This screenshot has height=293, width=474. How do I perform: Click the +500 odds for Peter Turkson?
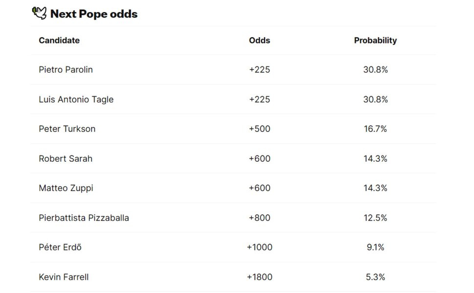[x=259, y=129]
